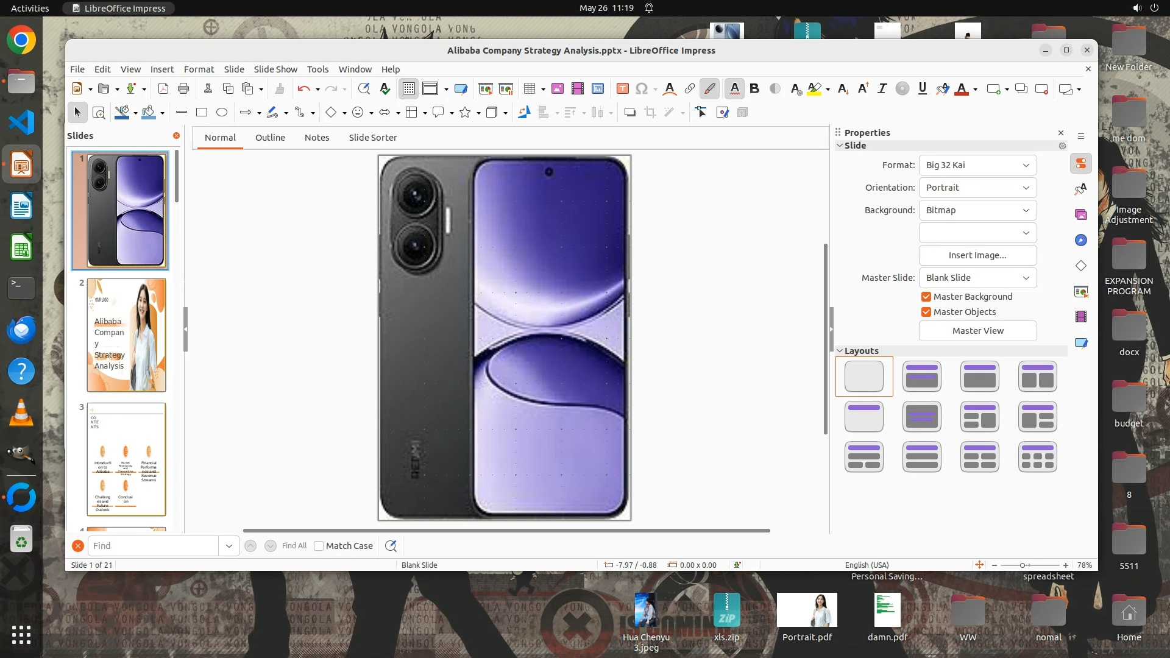Viewport: 1170px width, 658px height.
Task: Select the Ellipse shape tool
Action: coord(222,113)
